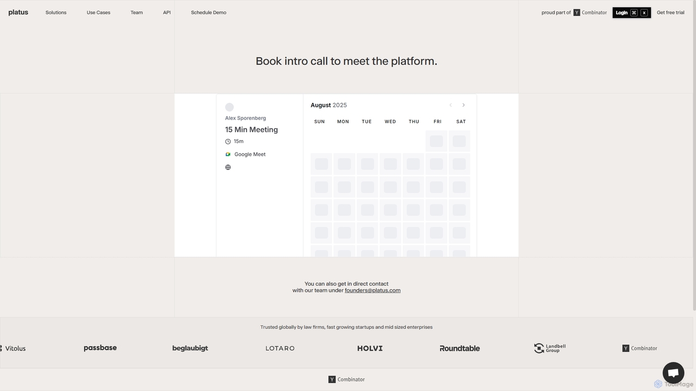Click the host avatar placeholder
Image resolution: width=696 pixels, height=391 pixels.
229,107
